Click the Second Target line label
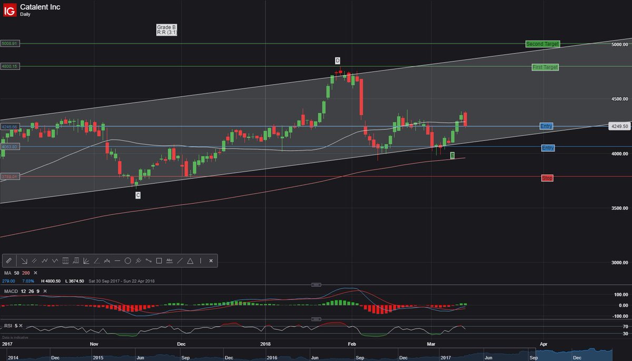The width and height of the screenshot is (632, 361). (x=542, y=44)
